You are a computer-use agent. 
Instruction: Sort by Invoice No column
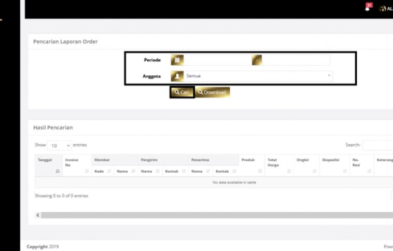pos(76,165)
